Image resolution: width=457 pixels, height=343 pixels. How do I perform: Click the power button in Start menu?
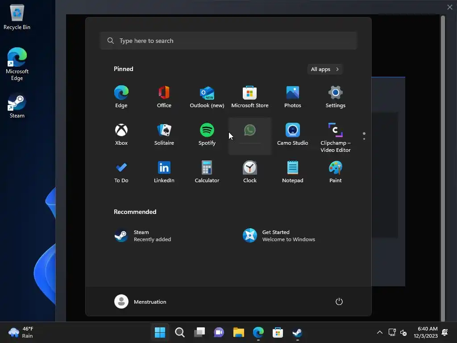point(339,301)
